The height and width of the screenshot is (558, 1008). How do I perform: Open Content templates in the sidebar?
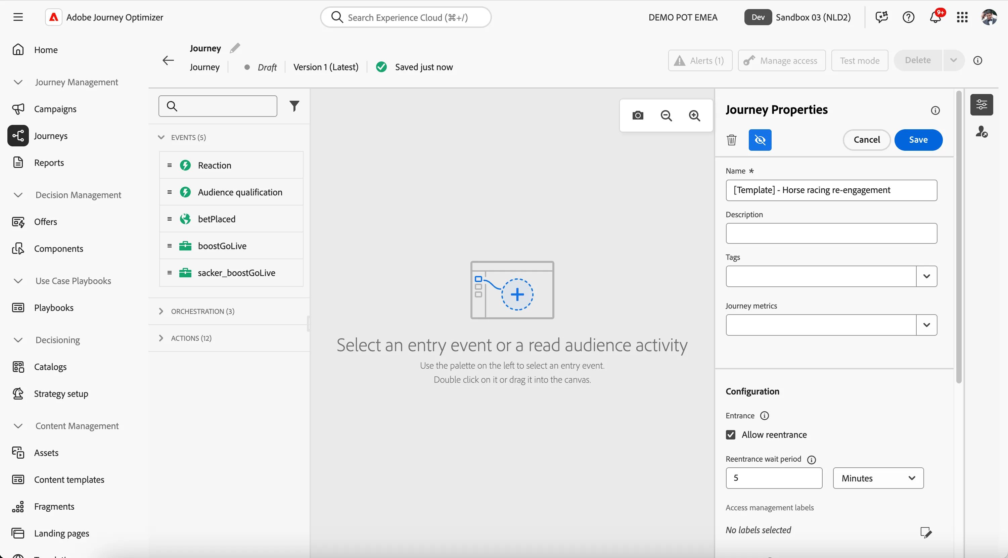(69, 479)
